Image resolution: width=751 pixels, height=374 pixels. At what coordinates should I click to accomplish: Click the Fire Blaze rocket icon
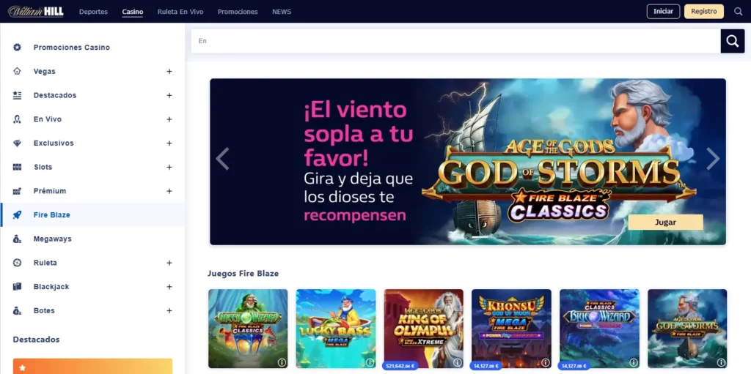18,214
